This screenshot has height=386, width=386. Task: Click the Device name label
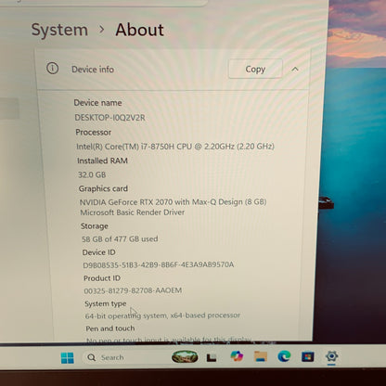coord(97,103)
